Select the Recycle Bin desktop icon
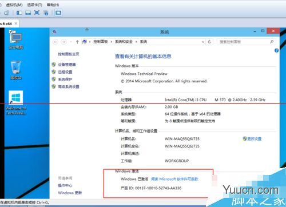The width and height of the screenshot is (286, 207). point(16,70)
